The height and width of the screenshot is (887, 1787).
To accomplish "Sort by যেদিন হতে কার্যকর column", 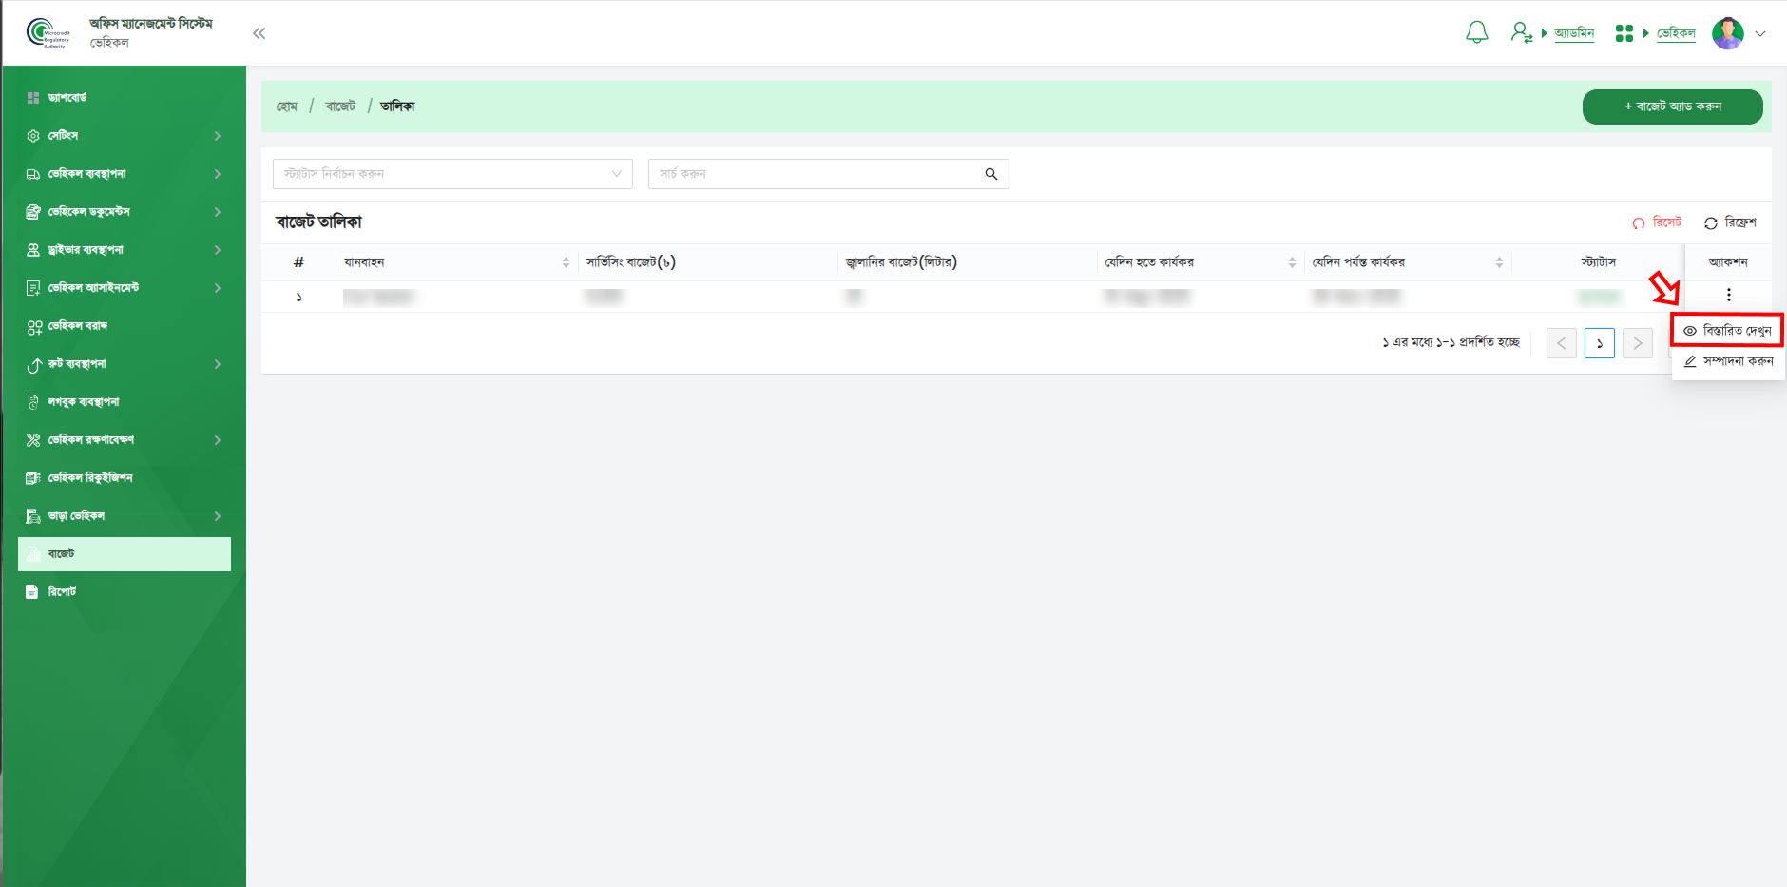I will [x=1292, y=262].
